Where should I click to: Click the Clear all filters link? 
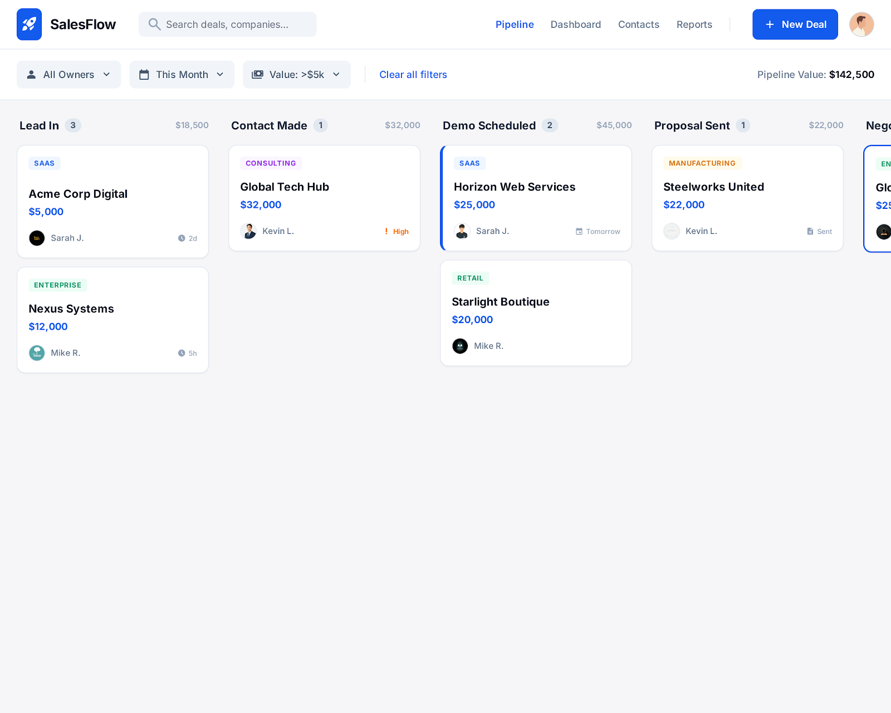click(x=413, y=74)
